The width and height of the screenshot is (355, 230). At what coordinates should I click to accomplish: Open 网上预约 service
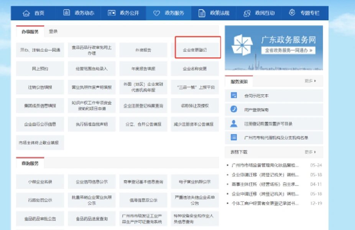point(40,69)
